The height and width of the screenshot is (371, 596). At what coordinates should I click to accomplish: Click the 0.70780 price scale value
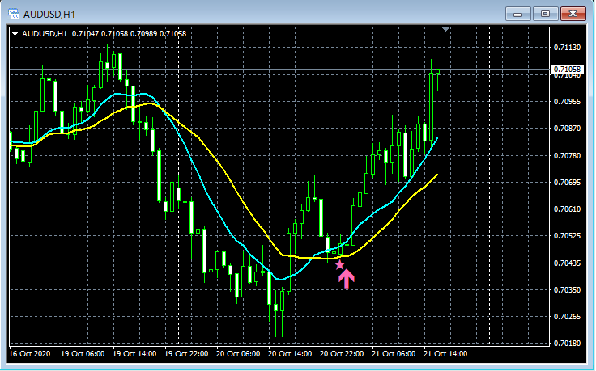tap(567, 155)
